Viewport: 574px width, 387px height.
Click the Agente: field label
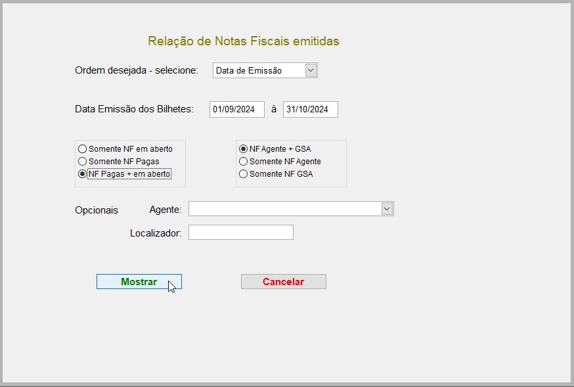166,210
